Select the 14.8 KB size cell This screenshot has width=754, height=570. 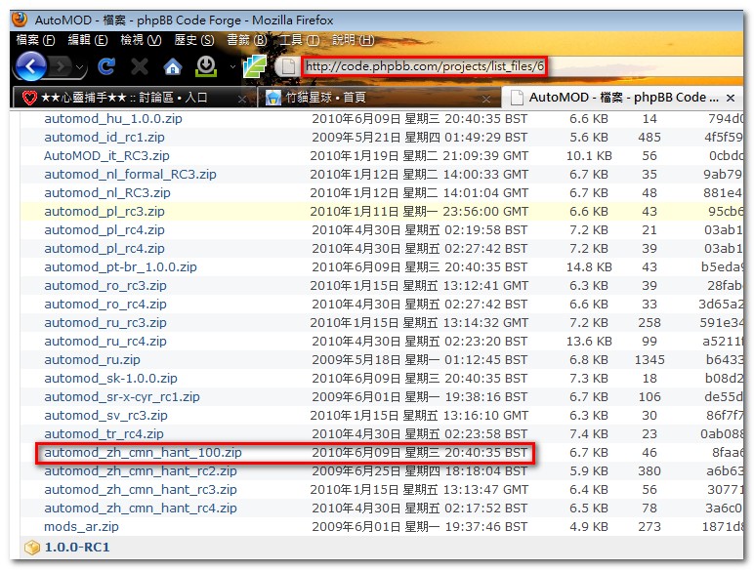pyautogui.click(x=589, y=267)
